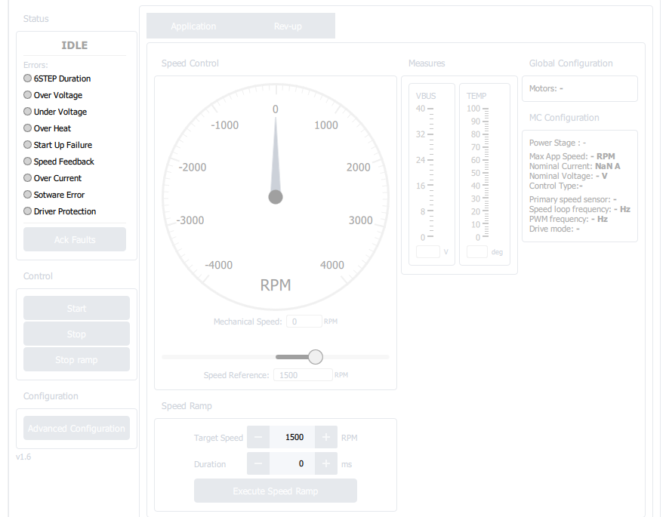Click the Stop ramp button

(76, 359)
